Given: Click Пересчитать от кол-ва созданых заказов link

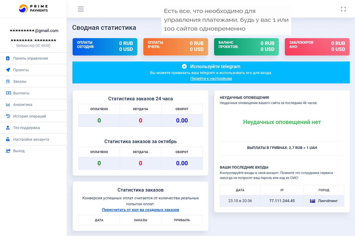Looking at the screenshot, I should point(140,210).
